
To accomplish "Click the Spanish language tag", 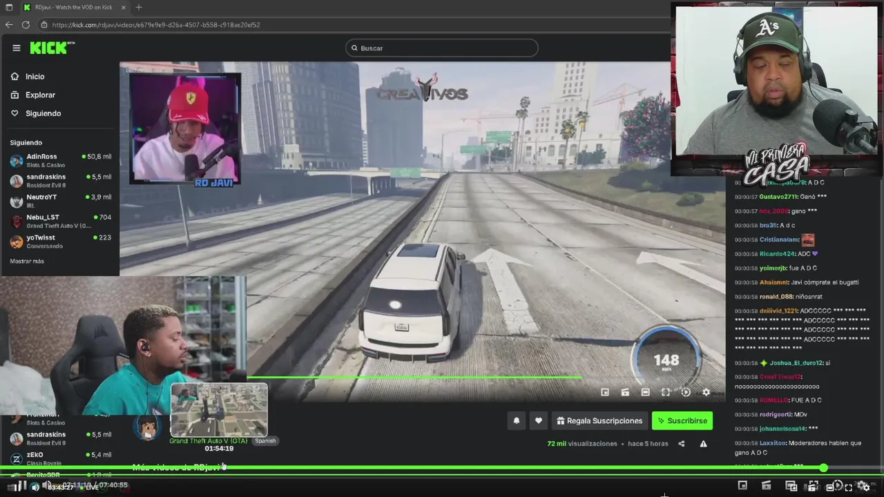I will click(265, 440).
